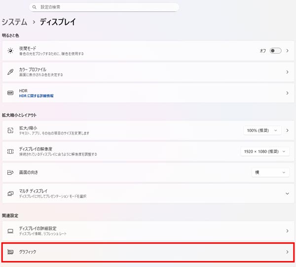
Task: Click the 設定の検索 search field
Action: tap(104, 7)
